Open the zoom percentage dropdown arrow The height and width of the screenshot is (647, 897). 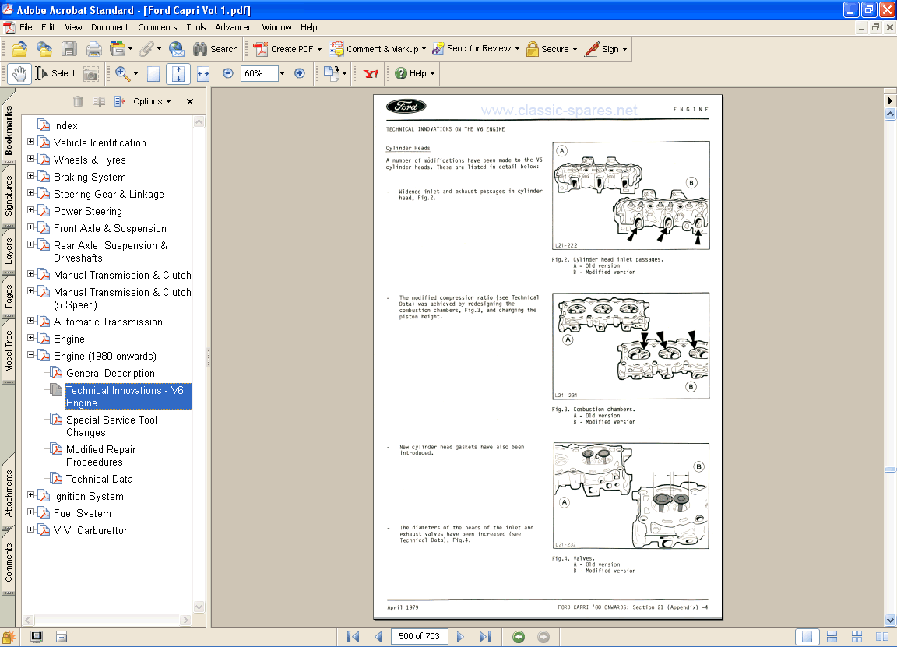(282, 73)
